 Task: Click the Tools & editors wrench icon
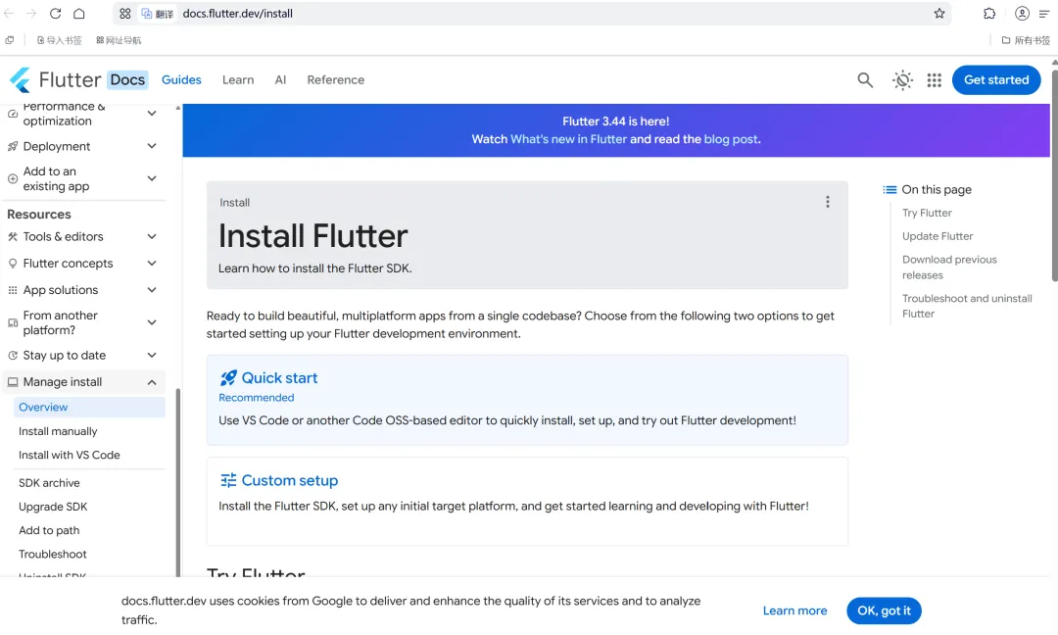pos(12,237)
